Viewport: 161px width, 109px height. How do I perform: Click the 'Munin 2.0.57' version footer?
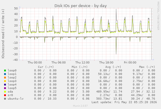click(80, 106)
